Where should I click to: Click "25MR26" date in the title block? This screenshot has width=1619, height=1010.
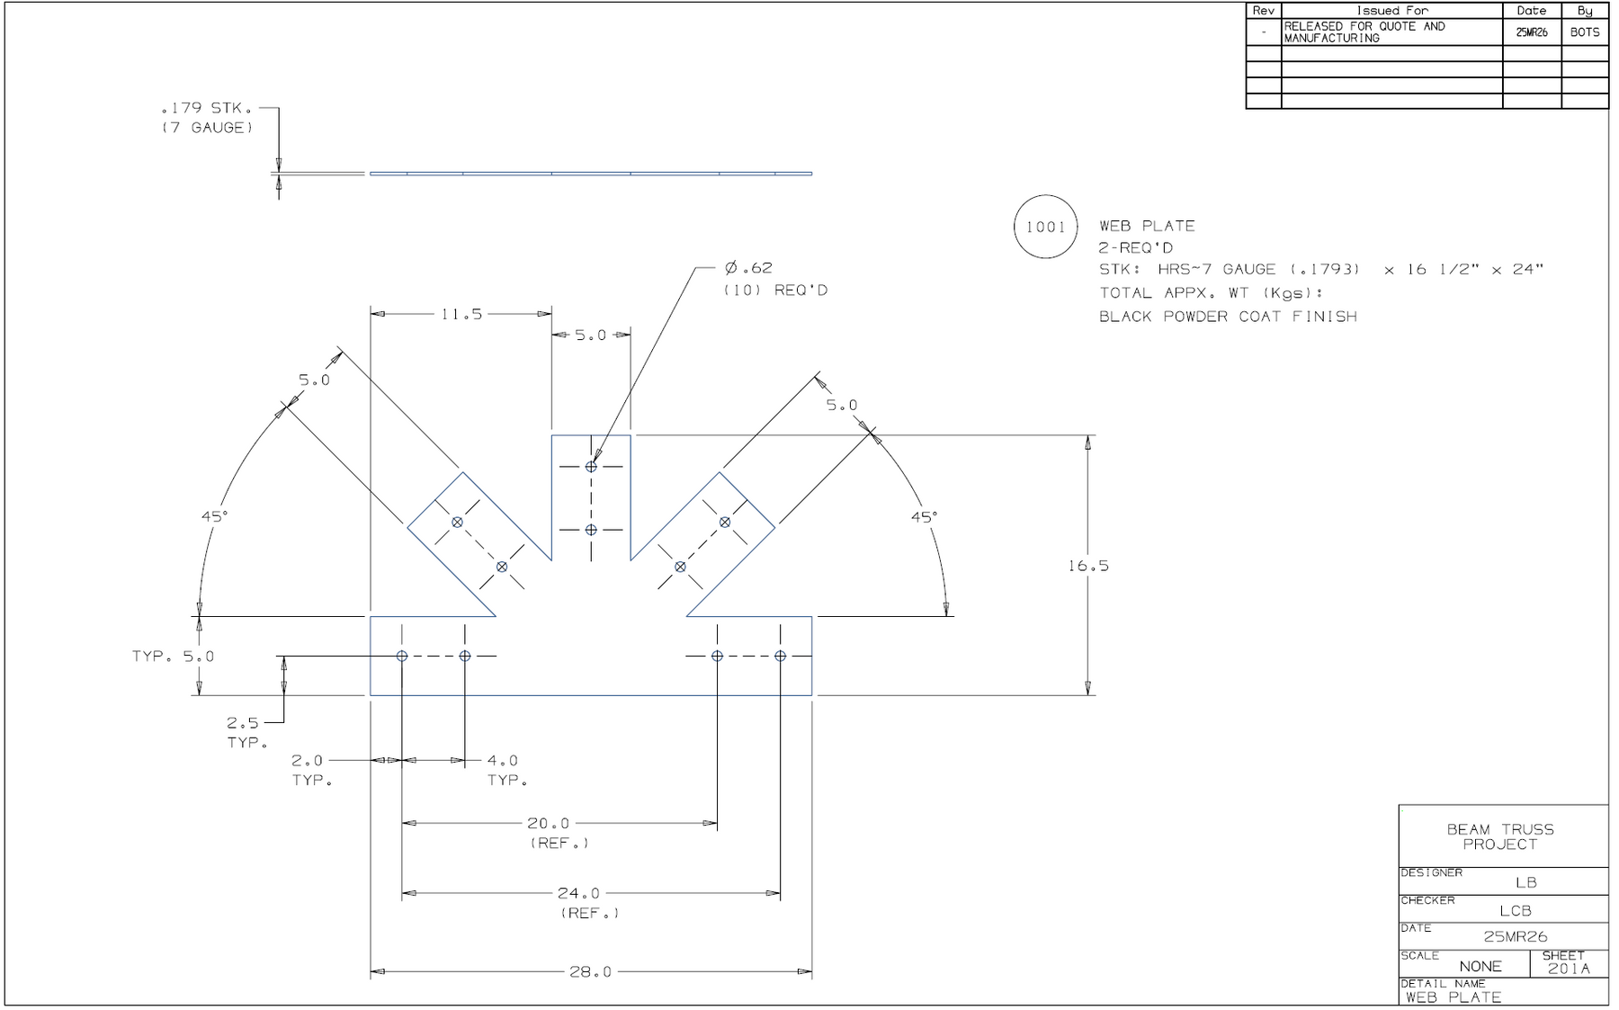click(x=1516, y=936)
